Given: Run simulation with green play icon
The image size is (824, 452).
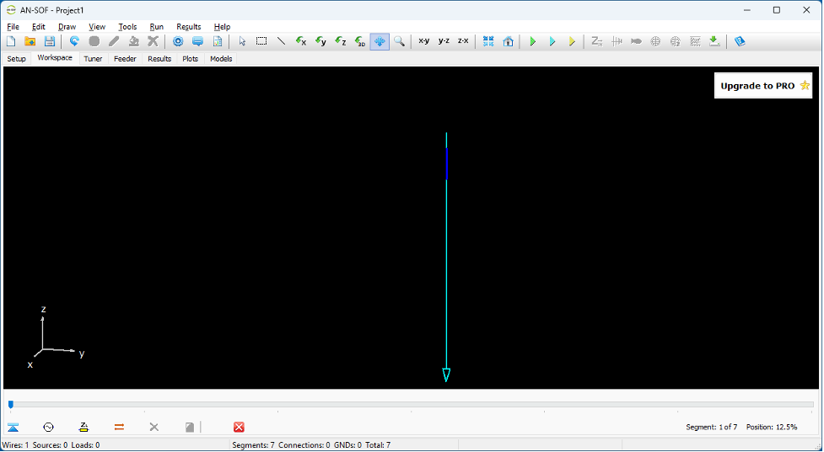Looking at the screenshot, I should tap(532, 41).
